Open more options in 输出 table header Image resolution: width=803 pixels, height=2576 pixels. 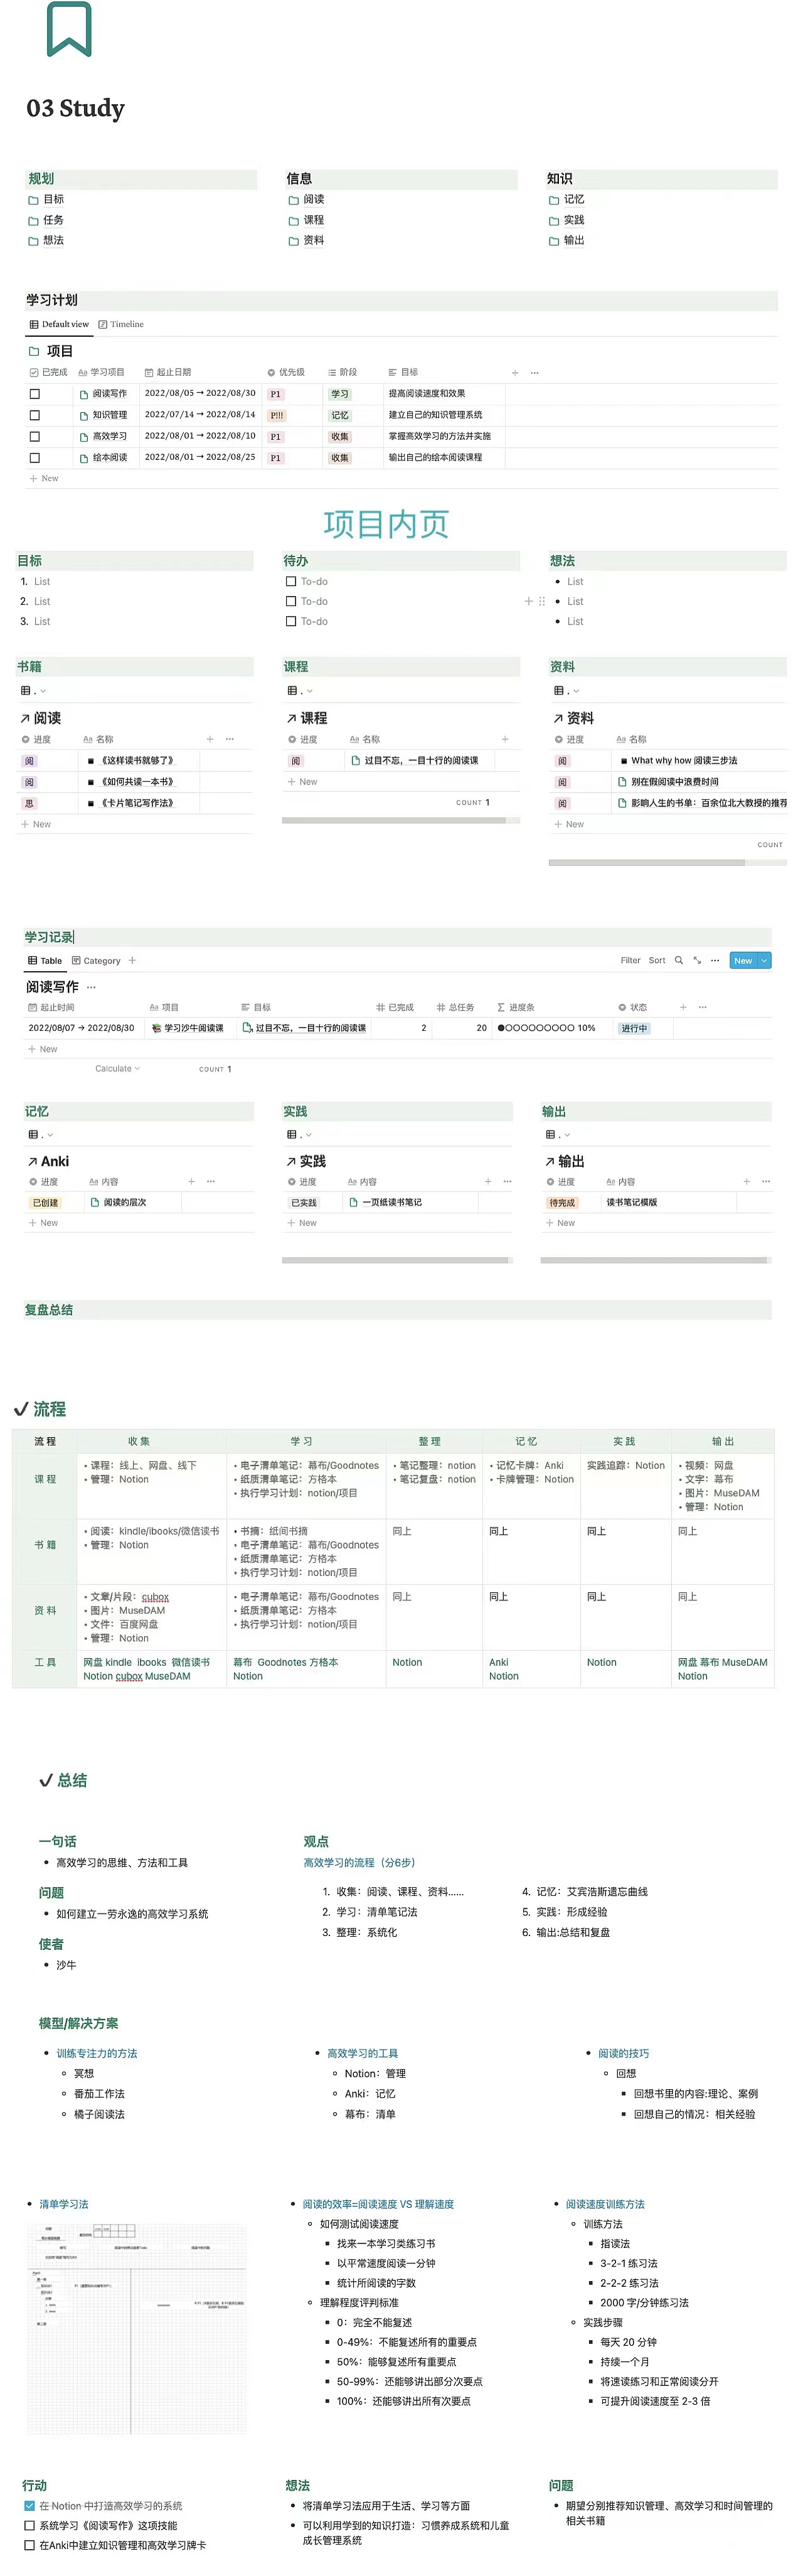point(766,1181)
